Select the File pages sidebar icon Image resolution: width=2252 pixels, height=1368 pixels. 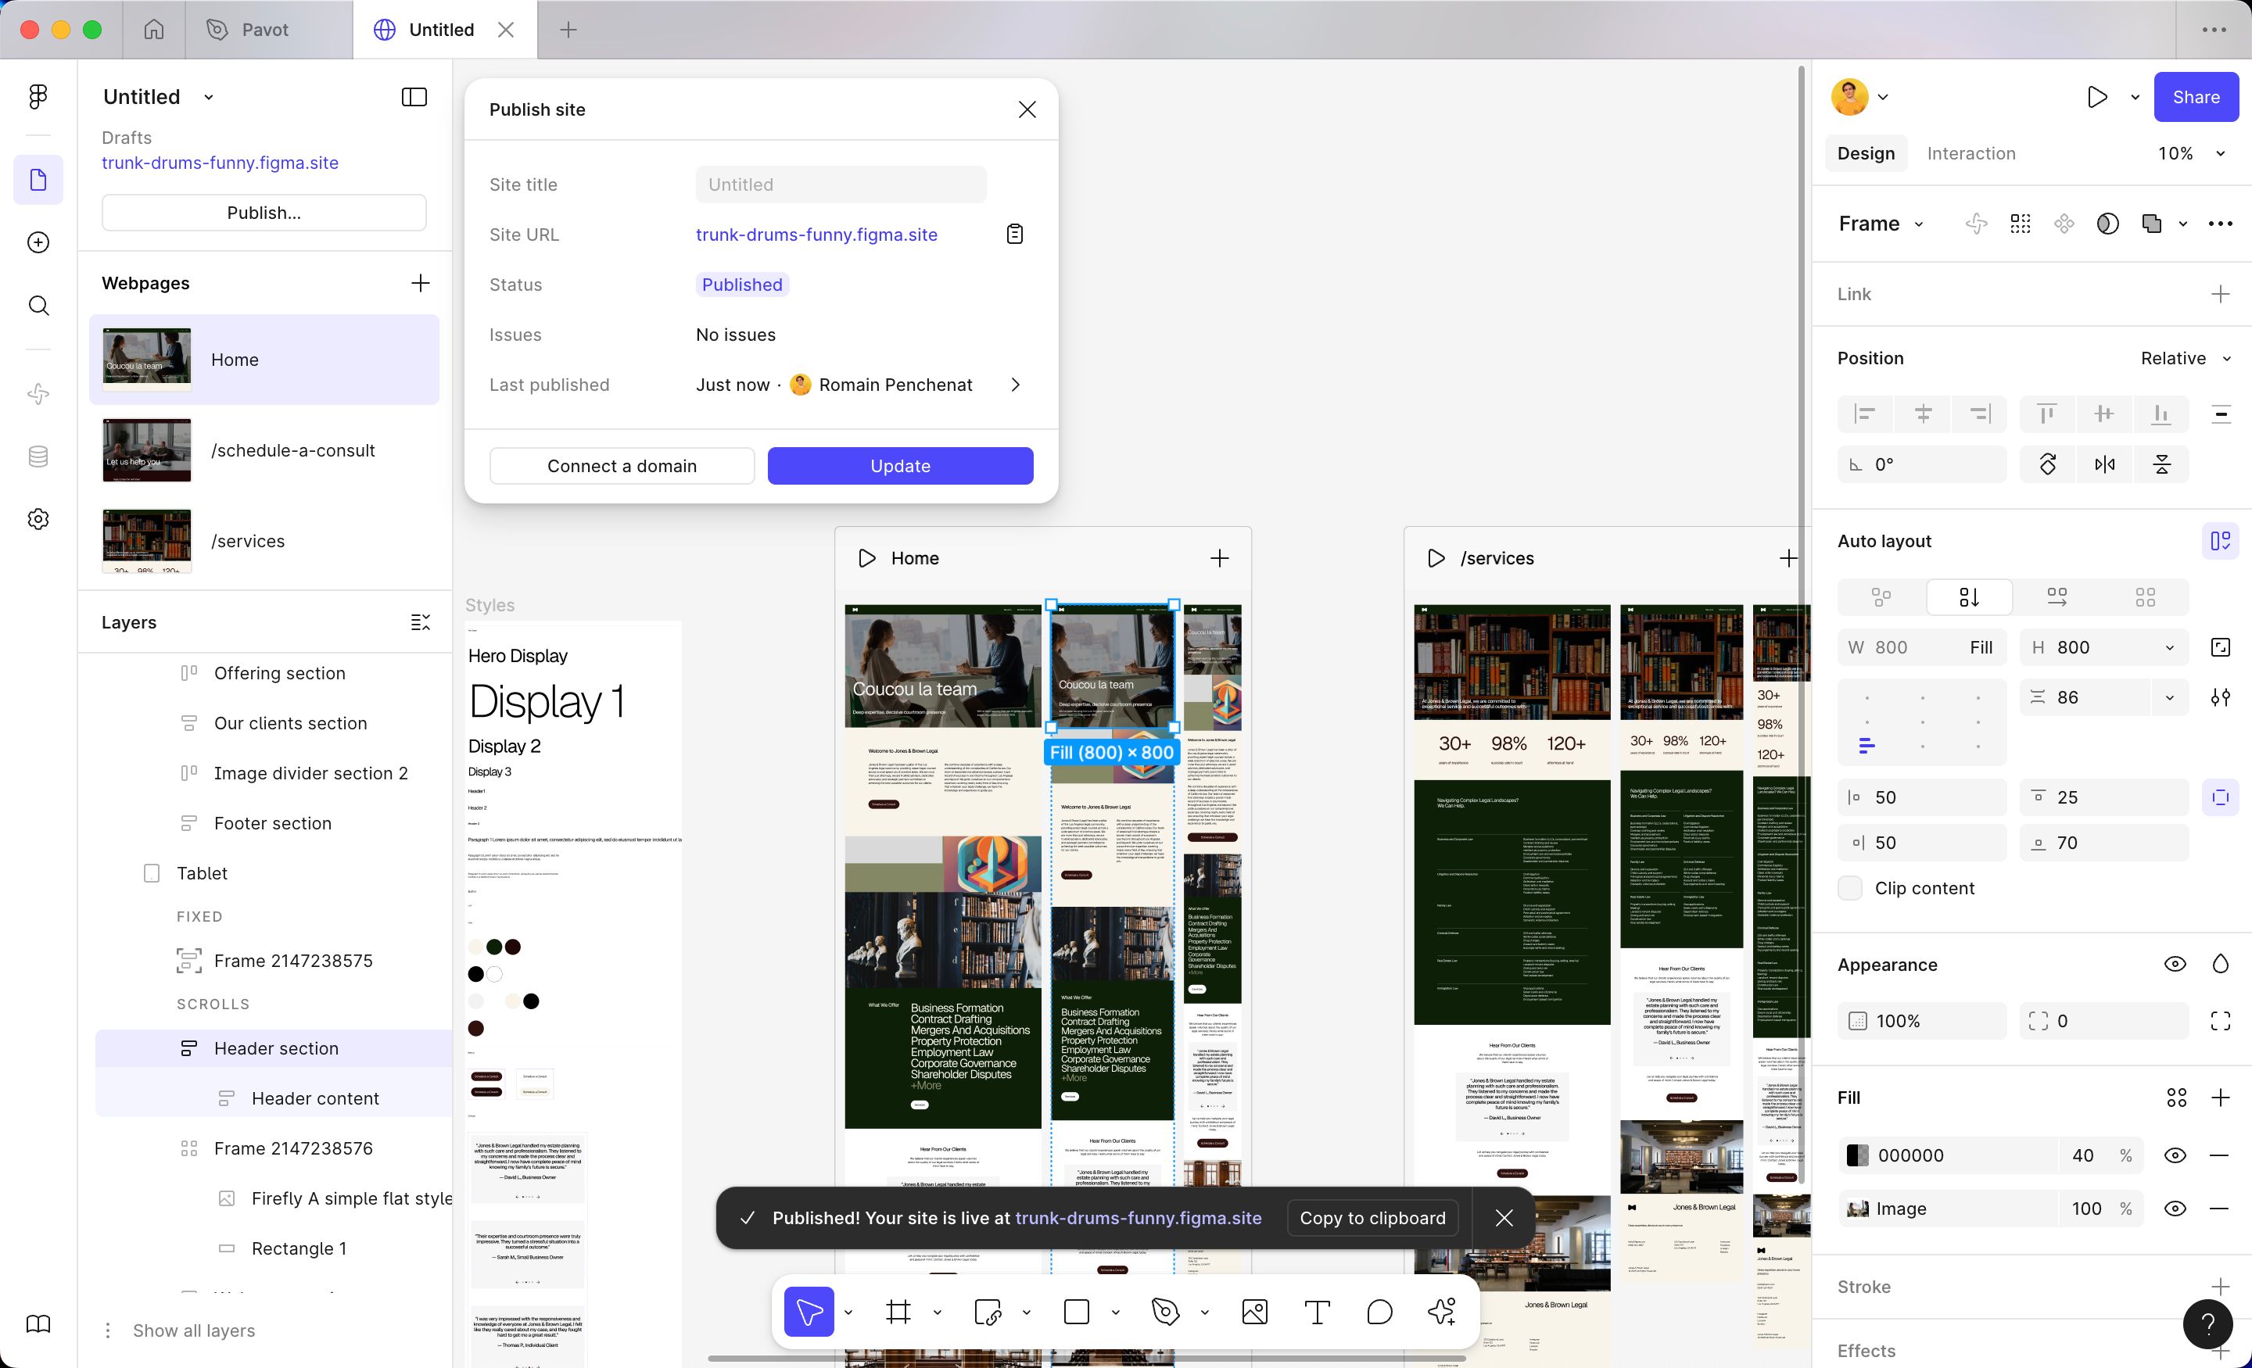(38, 179)
